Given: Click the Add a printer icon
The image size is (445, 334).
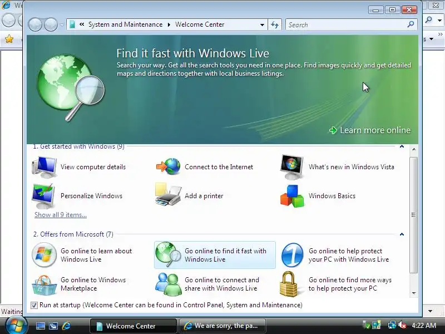Looking at the screenshot, I should pyautogui.click(x=169, y=195).
